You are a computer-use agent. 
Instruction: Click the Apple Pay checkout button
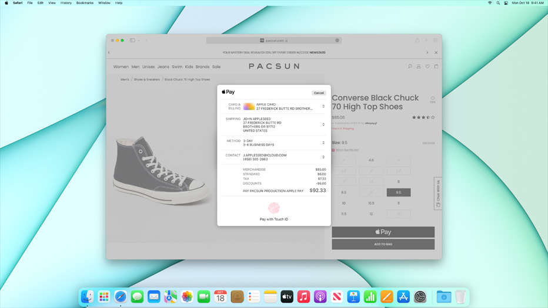pyautogui.click(x=383, y=232)
